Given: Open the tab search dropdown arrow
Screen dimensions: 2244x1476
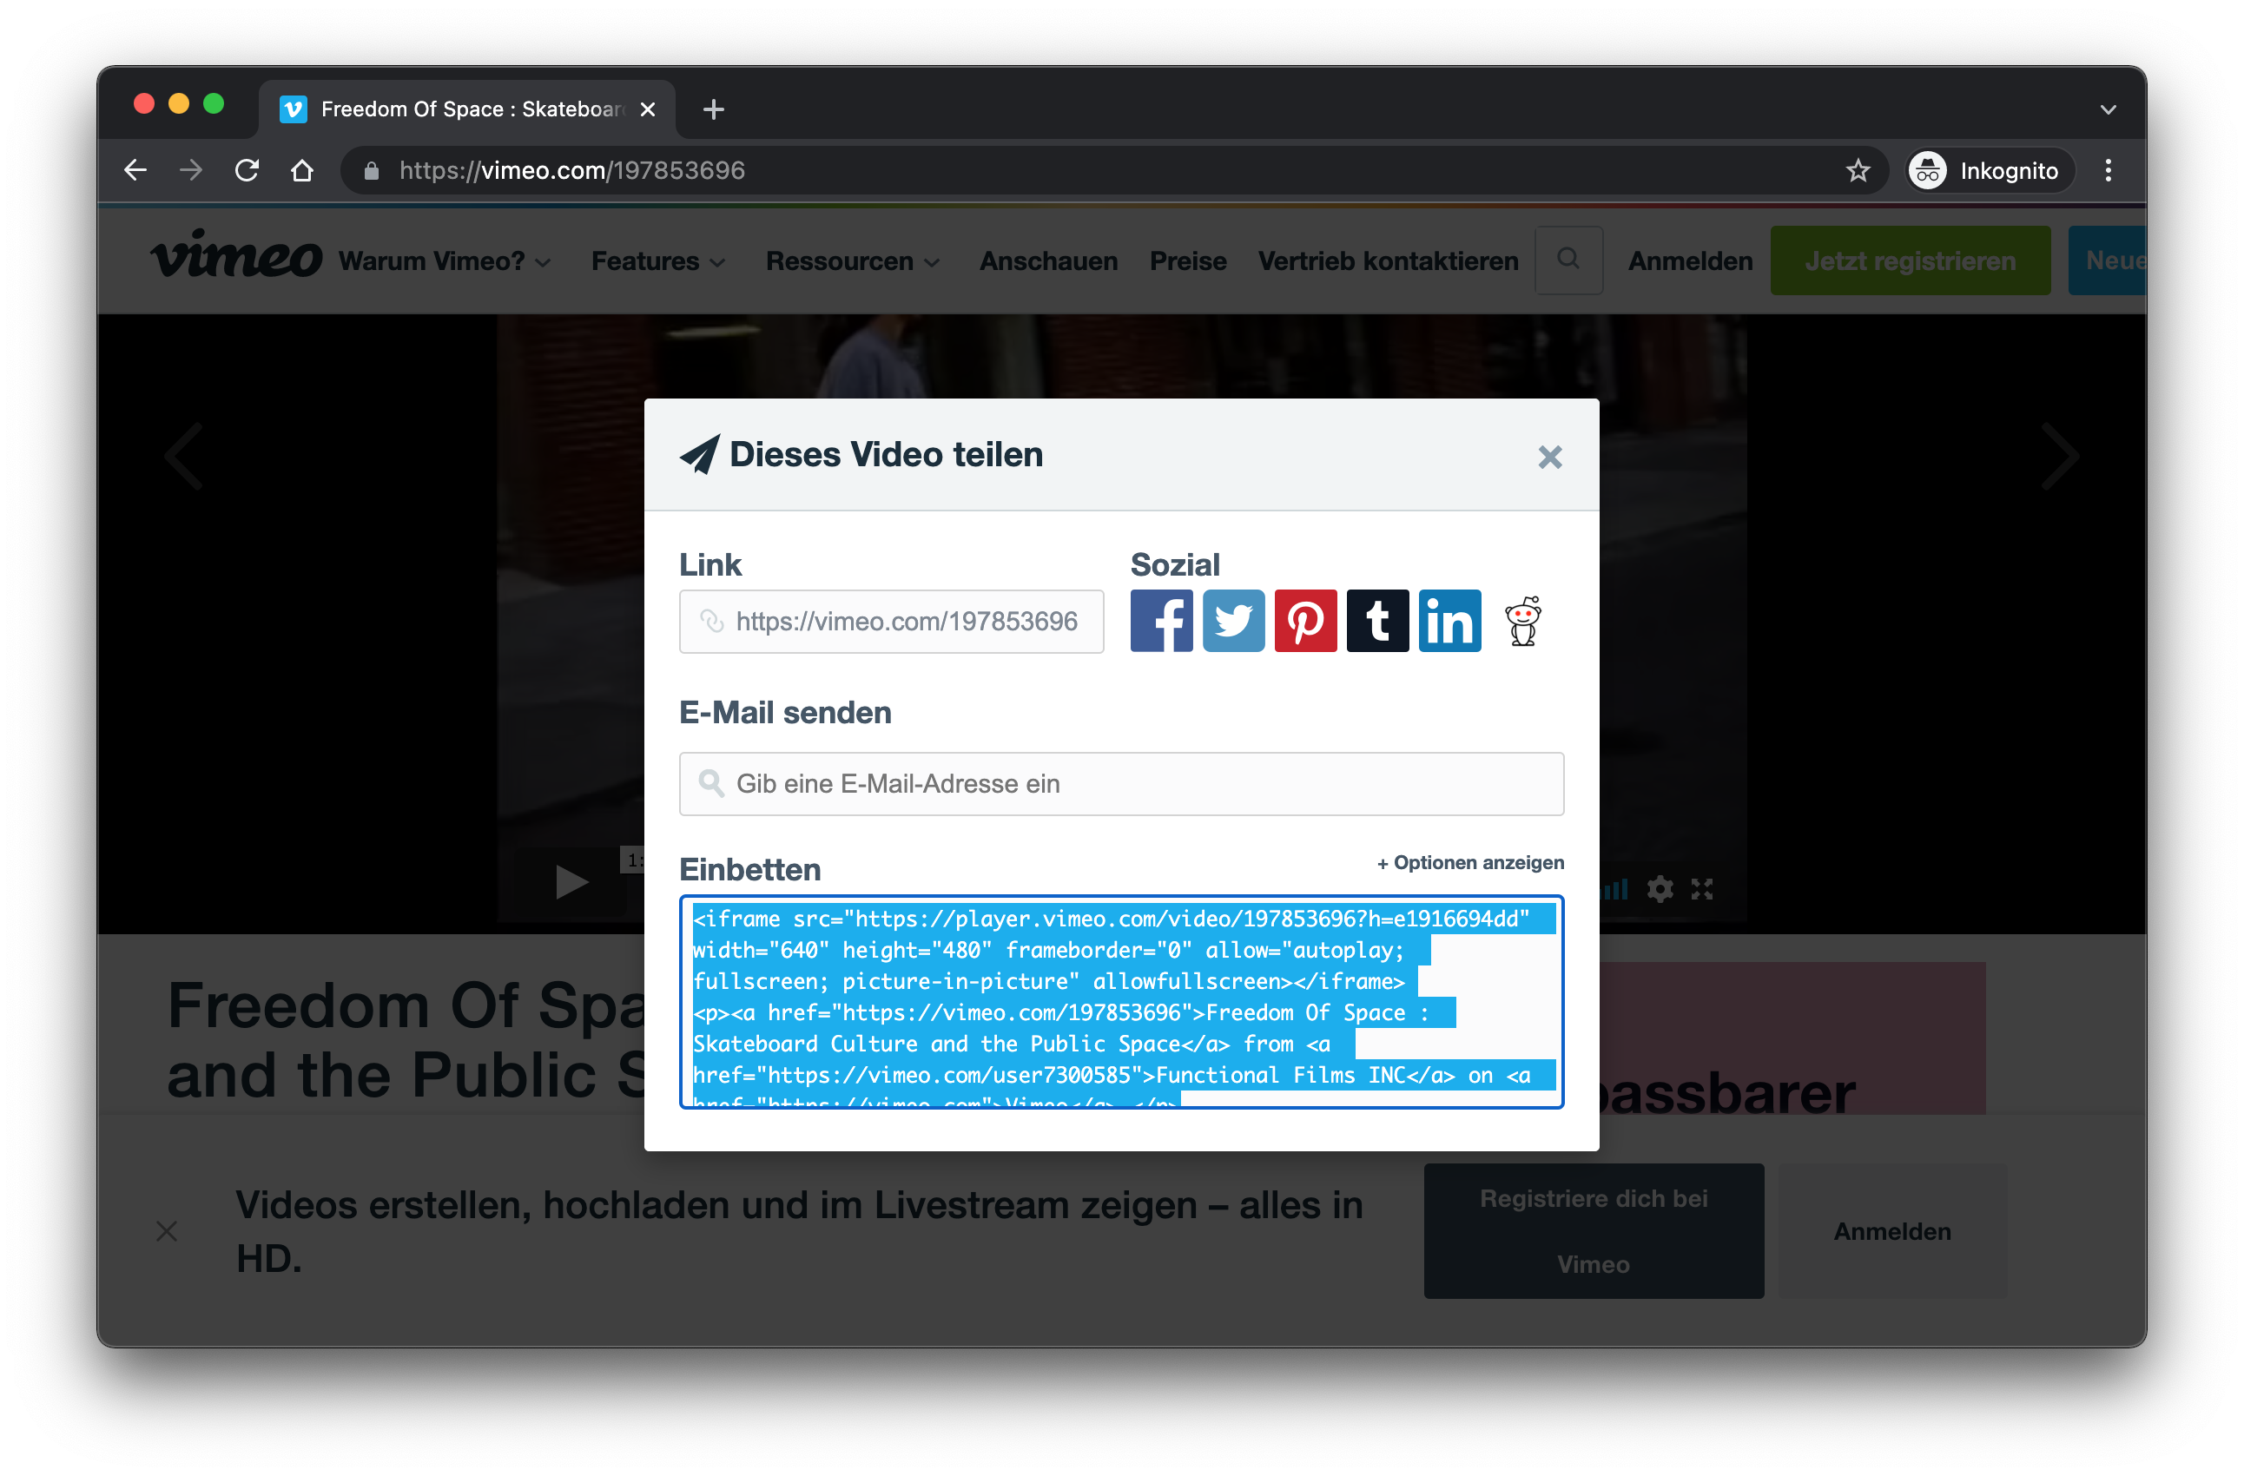Looking at the screenshot, I should (2109, 109).
